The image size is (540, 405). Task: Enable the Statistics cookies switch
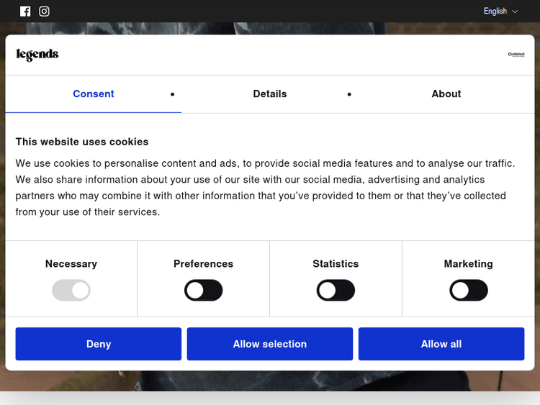click(x=336, y=291)
